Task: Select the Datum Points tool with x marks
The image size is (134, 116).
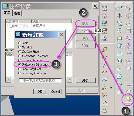Action: pyautogui.click(x=105, y=87)
